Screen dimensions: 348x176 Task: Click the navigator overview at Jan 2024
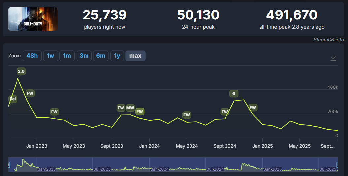point(159,169)
